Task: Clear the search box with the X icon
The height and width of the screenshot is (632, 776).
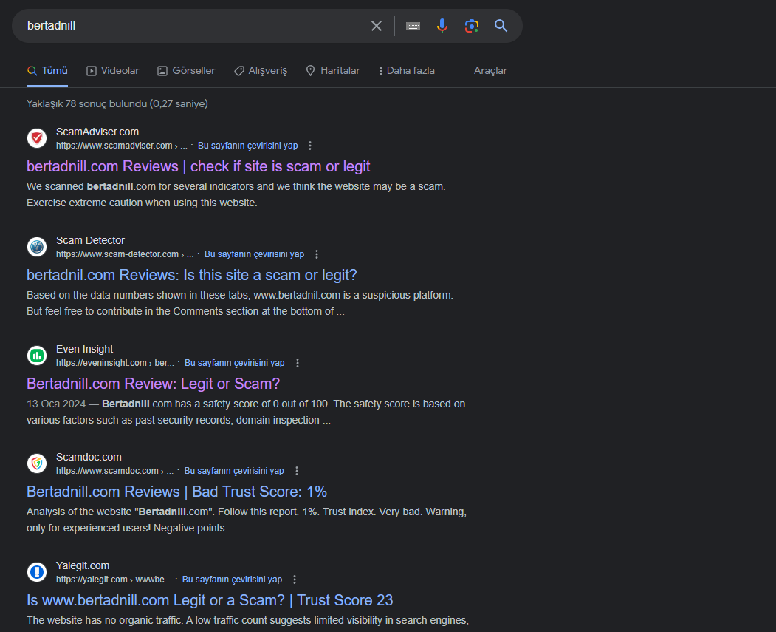Action: coord(376,26)
